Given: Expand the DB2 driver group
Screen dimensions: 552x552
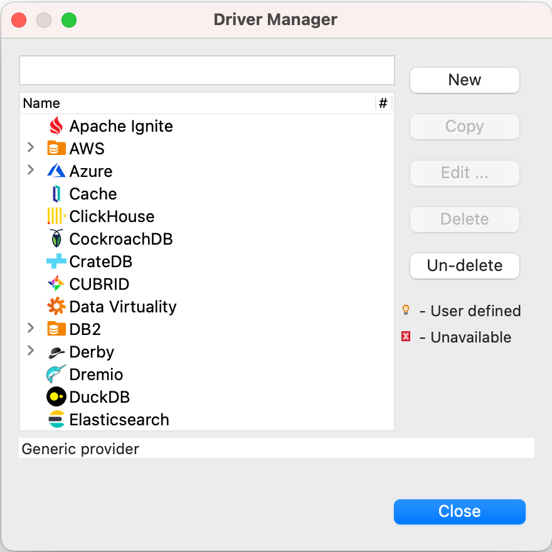Looking at the screenshot, I should pos(31,329).
